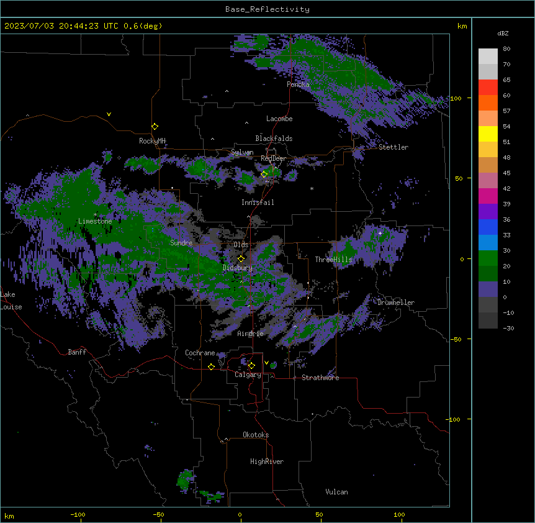The image size is (535, 523).
Task: Select the blue 33-36 dBZ legend swatch
Action: pos(488,227)
